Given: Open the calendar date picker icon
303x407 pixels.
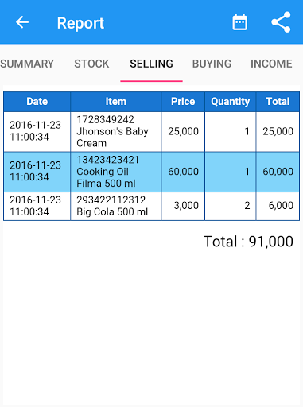Looking at the screenshot, I should [239, 22].
